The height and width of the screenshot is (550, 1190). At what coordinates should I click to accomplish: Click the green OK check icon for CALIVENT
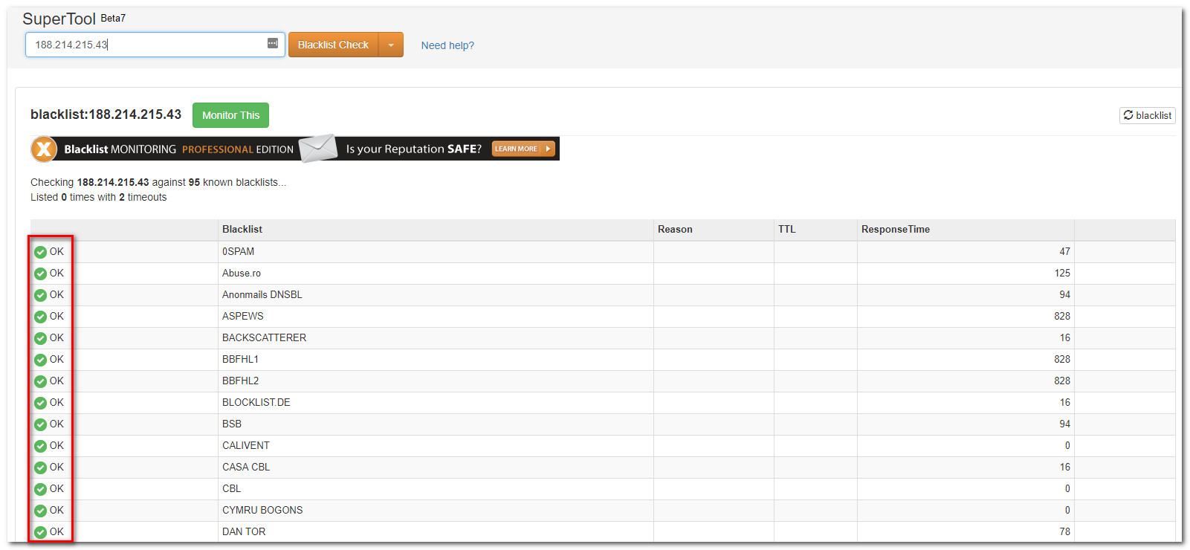(40, 446)
